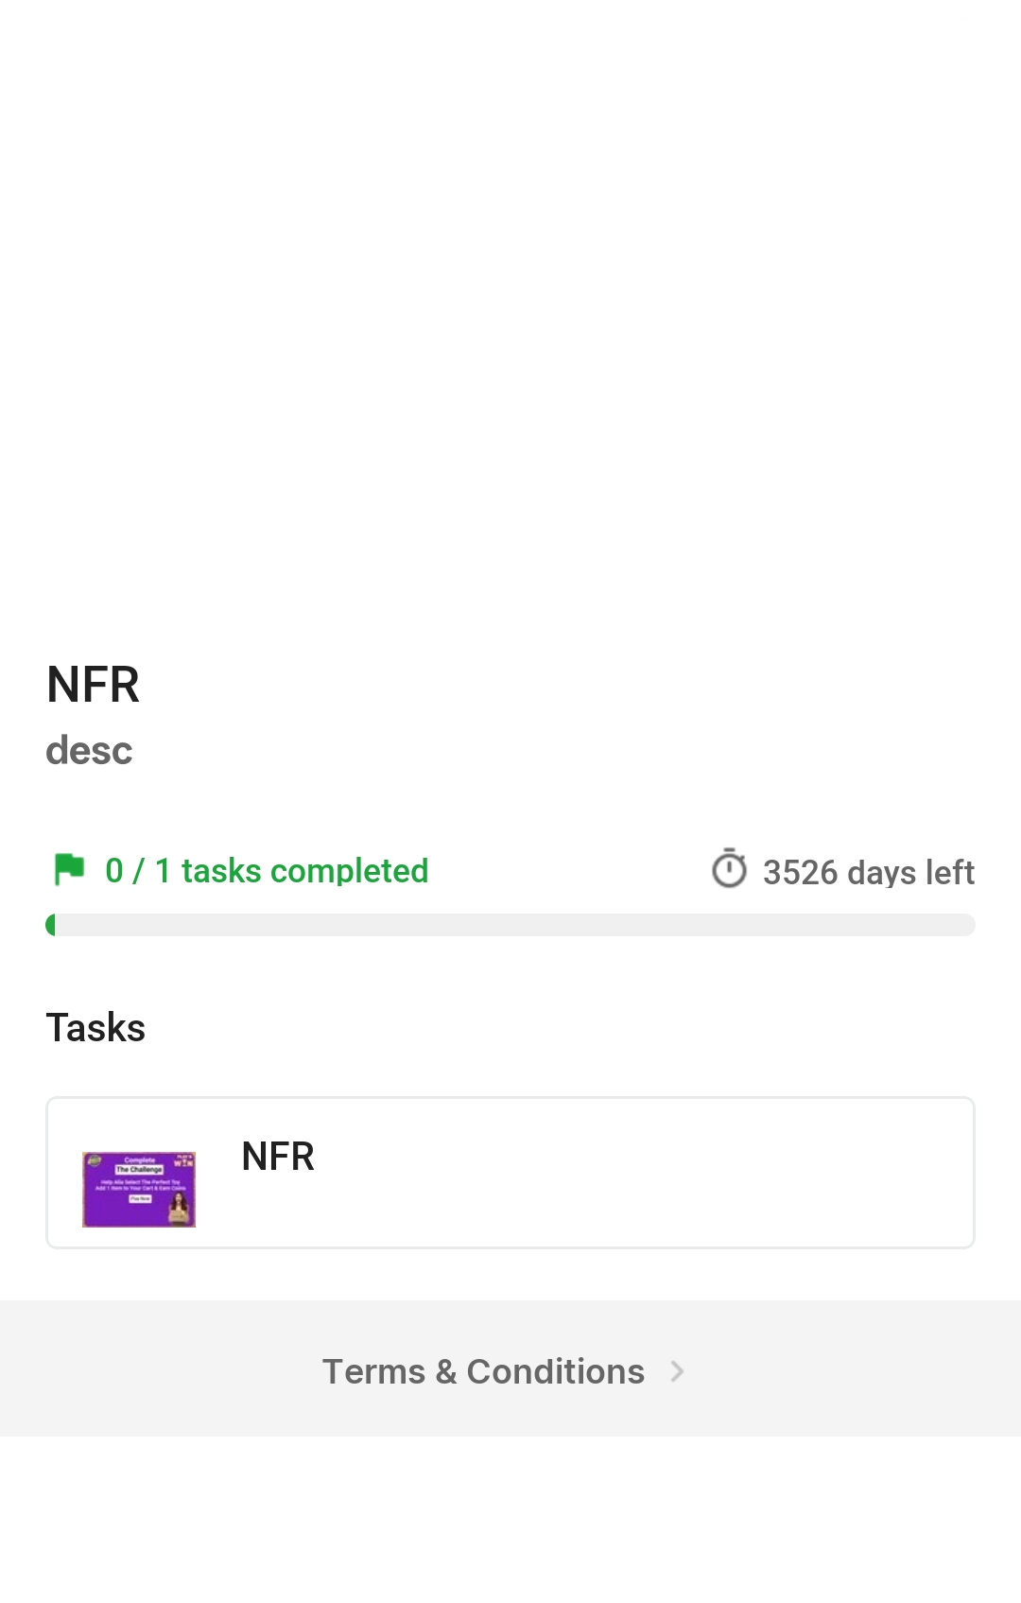This screenshot has width=1021, height=1603.
Task: Click the large NFR challenge heading
Action: coord(93,685)
